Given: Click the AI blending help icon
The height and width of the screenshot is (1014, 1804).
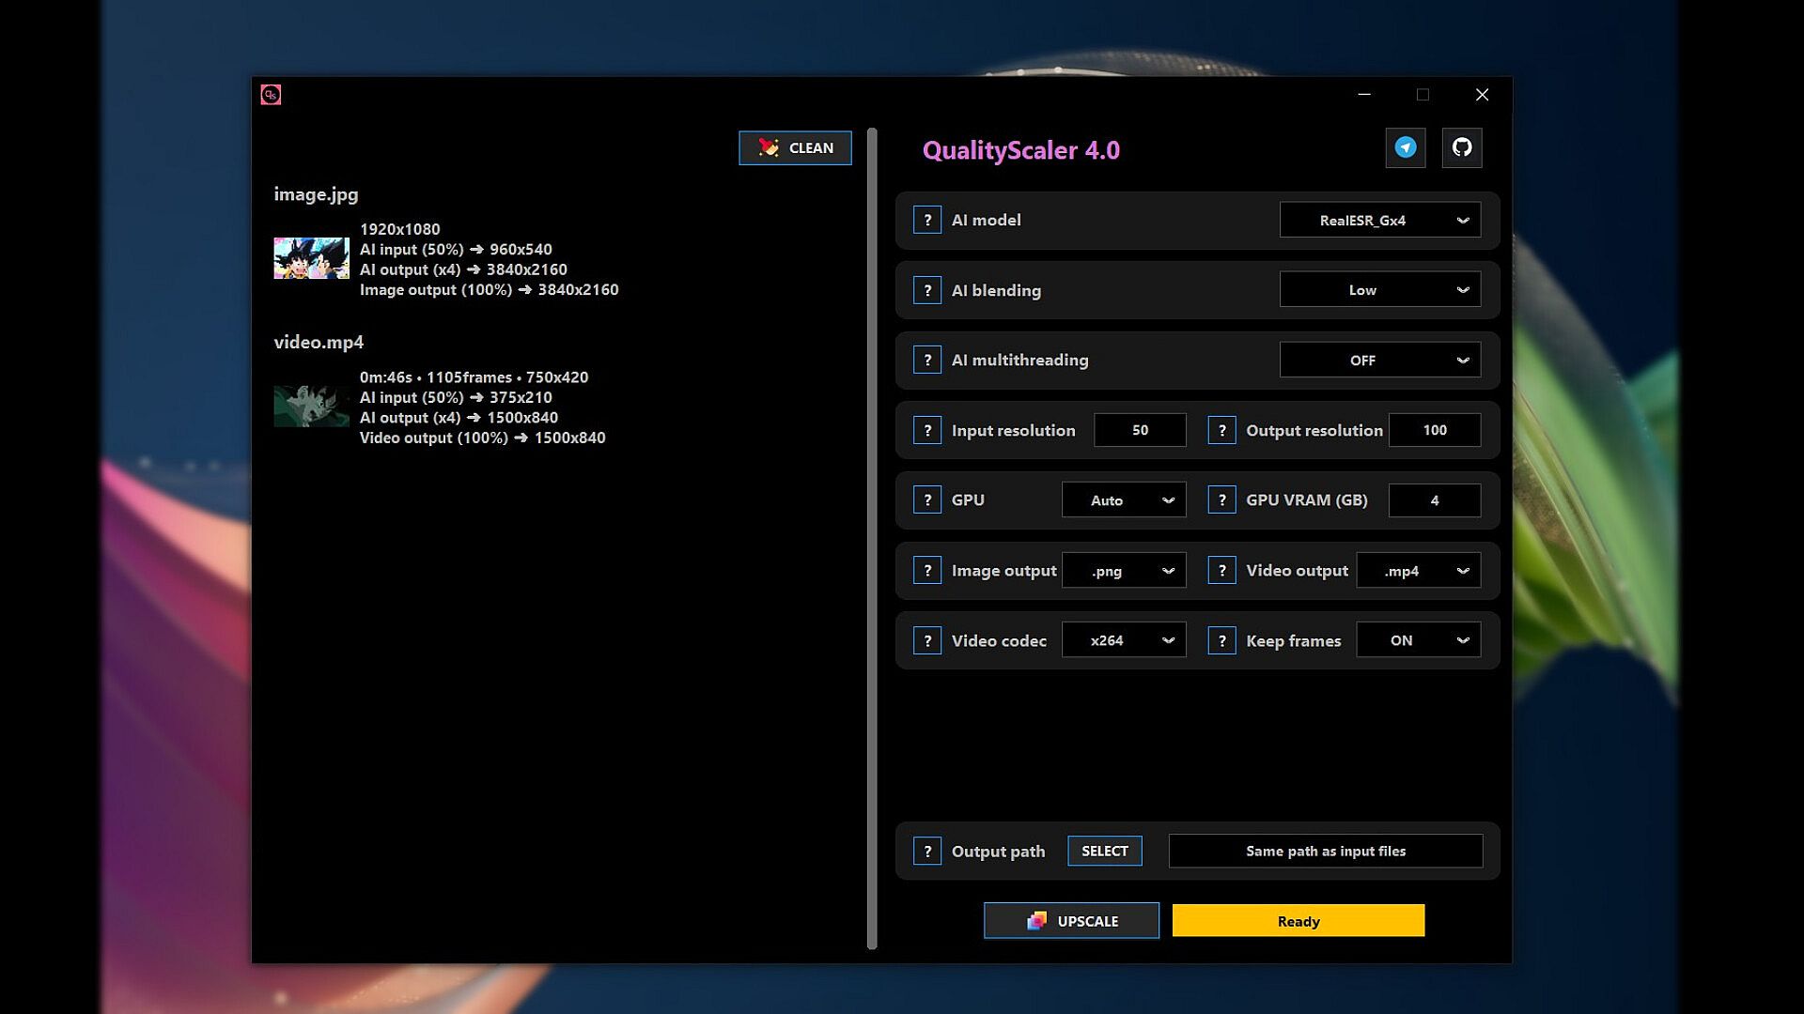Looking at the screenshot, I should pos(926,290).
